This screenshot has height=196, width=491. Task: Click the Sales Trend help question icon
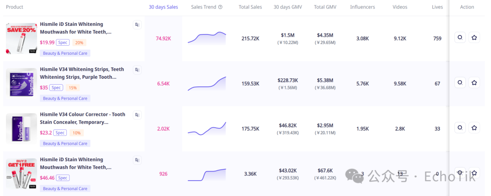pyautogui.click(x=220, y=7)
